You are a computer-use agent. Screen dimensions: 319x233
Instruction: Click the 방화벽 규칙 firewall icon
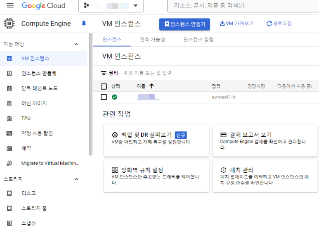pos(115,170)
